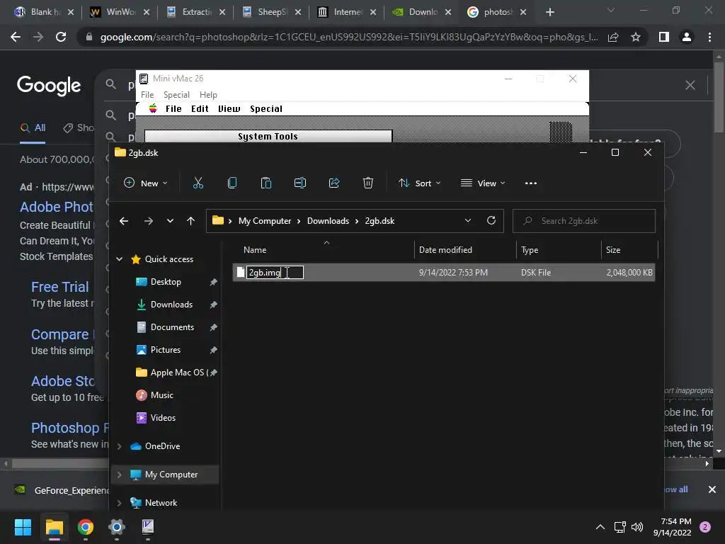Click the Rename icon in Explorer toolbar

300,183
